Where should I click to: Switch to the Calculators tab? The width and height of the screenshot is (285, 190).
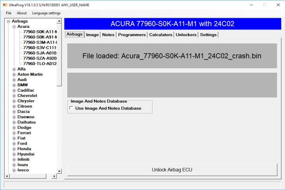coord(161,35)
